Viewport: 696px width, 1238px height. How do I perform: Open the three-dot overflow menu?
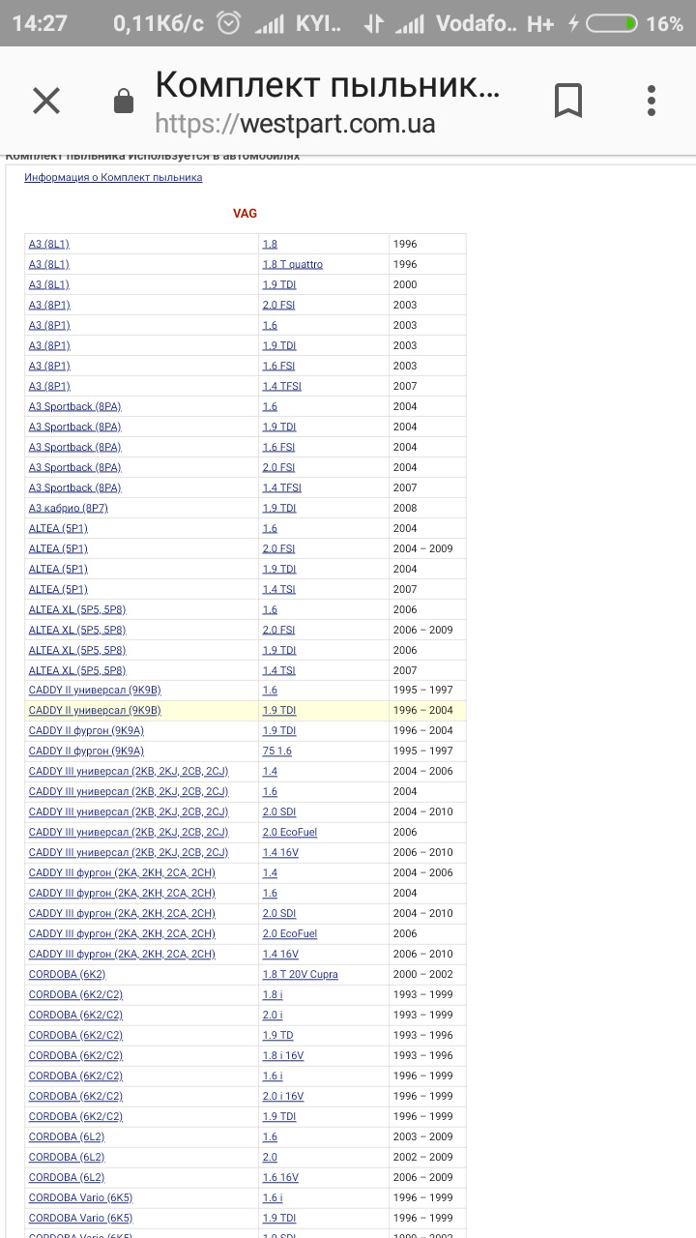[x=652, y=101]
